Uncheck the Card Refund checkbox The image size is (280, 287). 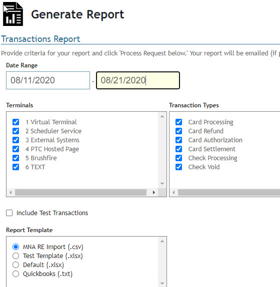pyautogui.click(x=179, y=131)
